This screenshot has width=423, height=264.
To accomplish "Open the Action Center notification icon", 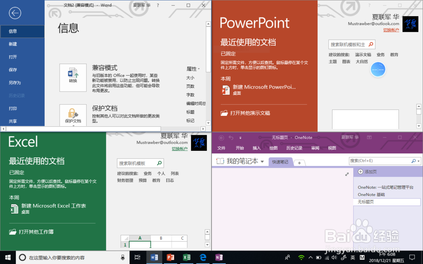I will [412, 258].
